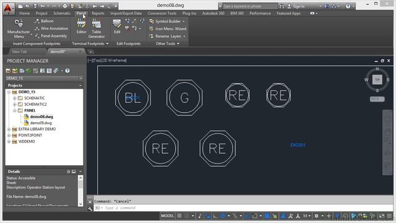
Task: Click the Sign In button
Action: tap(296, 6)
